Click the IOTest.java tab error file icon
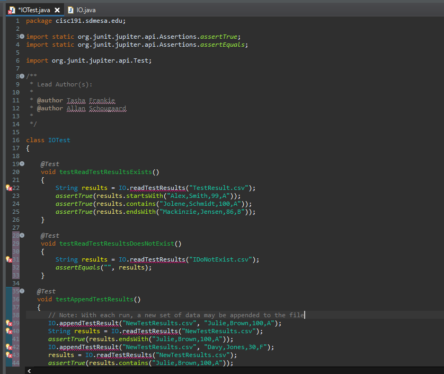444x374 pixels. pyautogui.click(x=11, y=10)
